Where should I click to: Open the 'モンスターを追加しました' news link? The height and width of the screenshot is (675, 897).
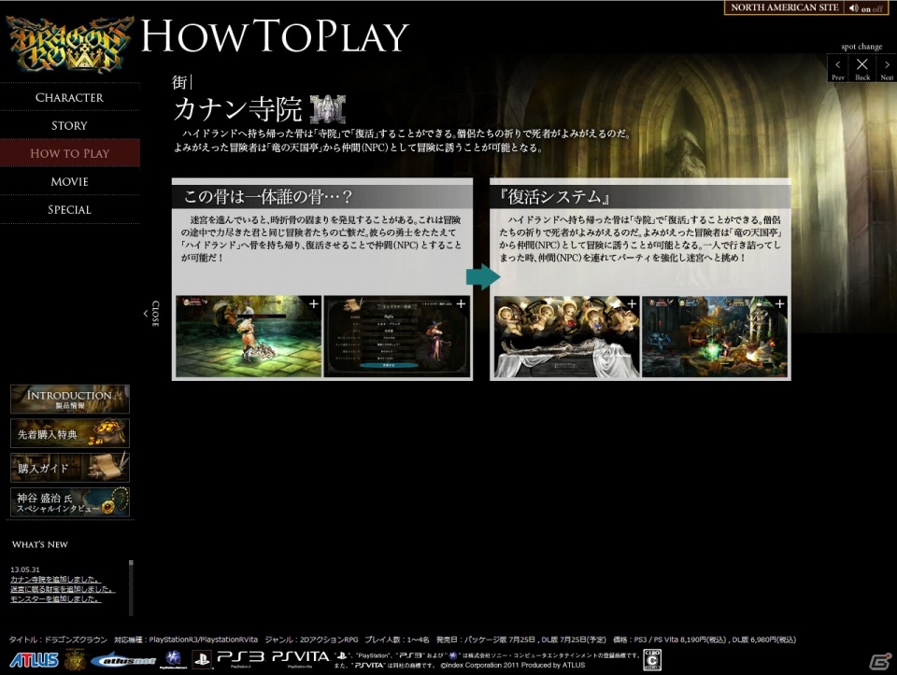click(55, 599)
